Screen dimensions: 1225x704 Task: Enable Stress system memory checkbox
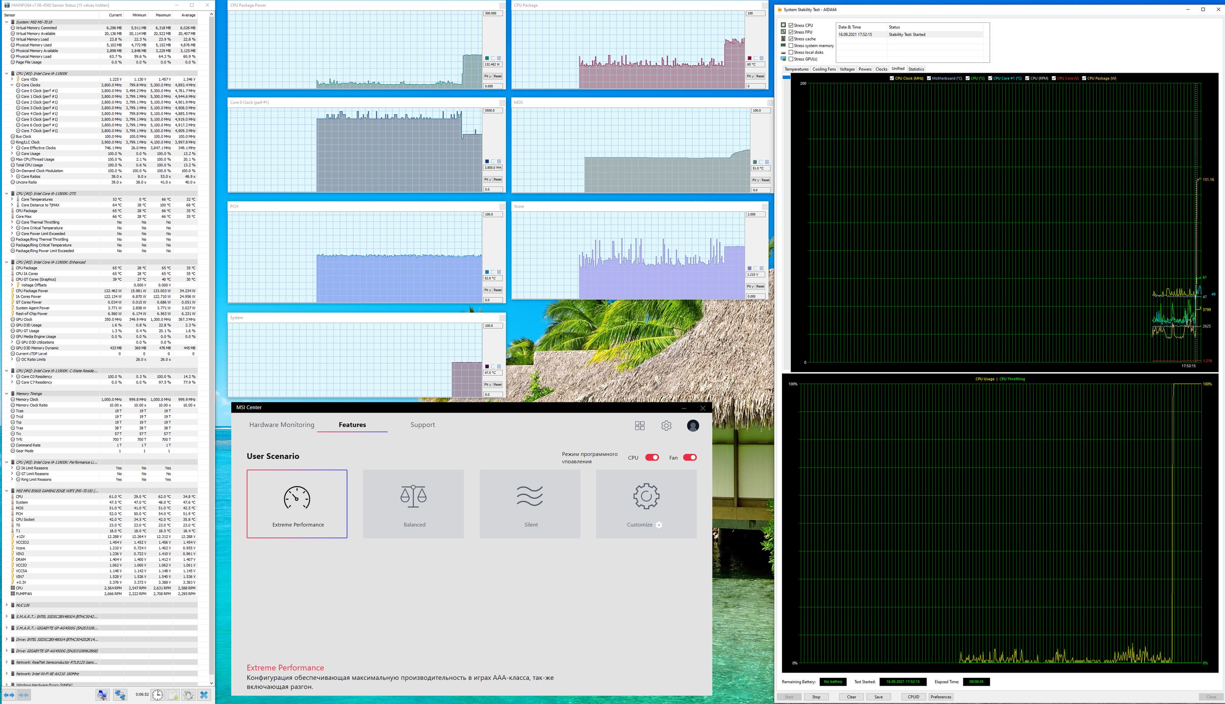pyautogui.click(x=791, y=45)
